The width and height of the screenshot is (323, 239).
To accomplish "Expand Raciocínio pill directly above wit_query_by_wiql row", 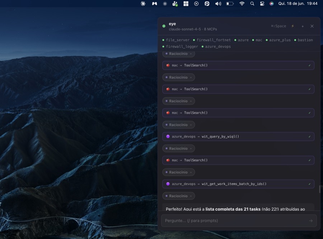I will (x=179, y=125).
